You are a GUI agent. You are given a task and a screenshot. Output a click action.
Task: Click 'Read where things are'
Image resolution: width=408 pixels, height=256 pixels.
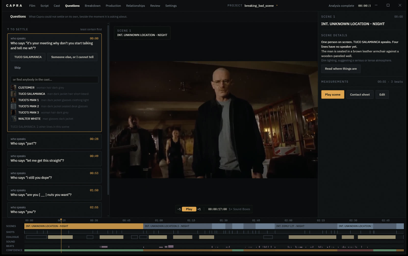click(x=341, y=69)
